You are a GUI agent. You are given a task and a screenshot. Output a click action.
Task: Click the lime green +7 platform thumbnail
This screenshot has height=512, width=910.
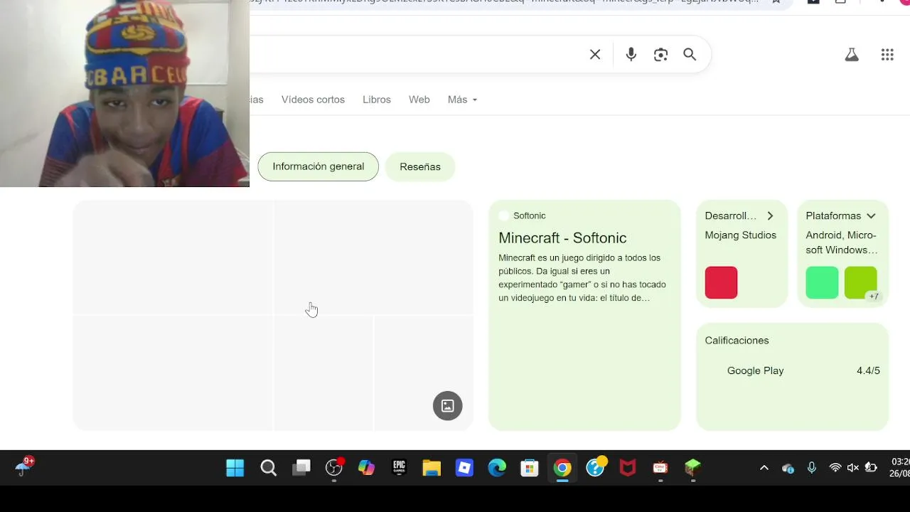[x=861, y=282]
